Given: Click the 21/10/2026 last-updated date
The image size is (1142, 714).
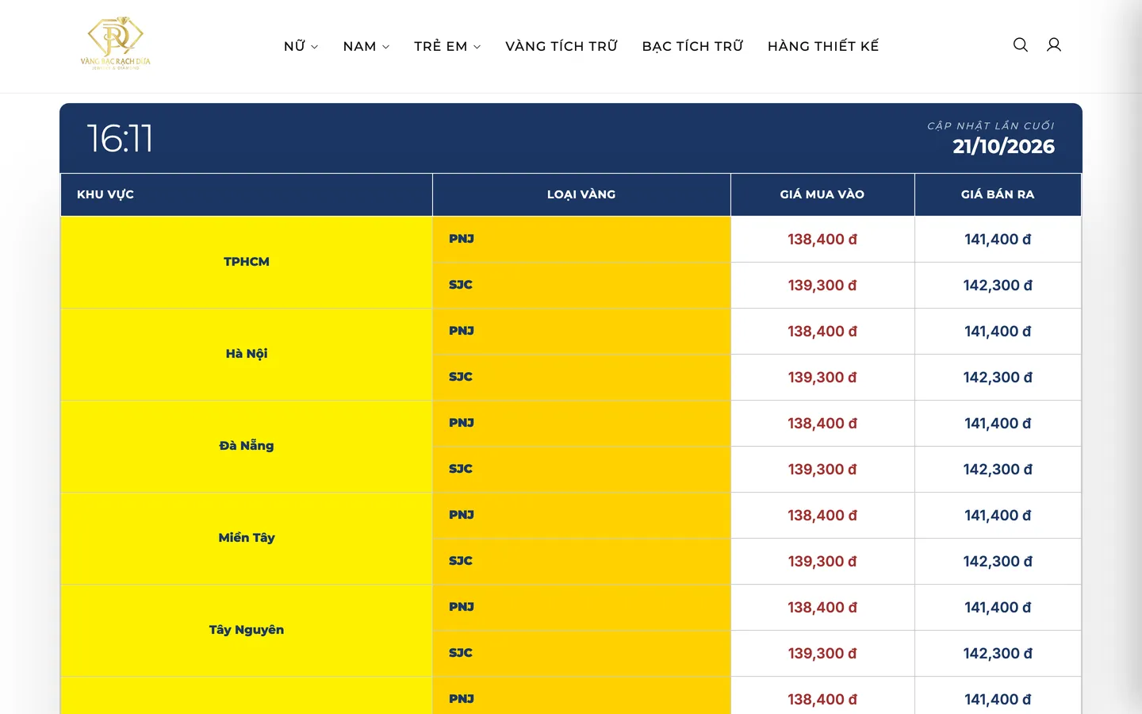Looking at the screenshot, I should coord(1003,147).
